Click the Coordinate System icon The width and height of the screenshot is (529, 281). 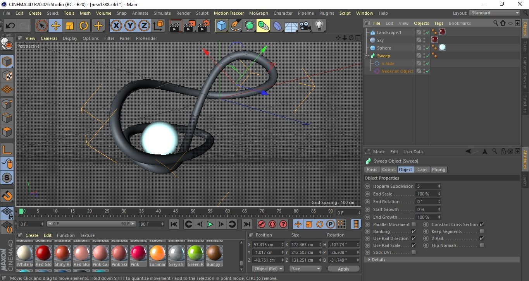click(159, 26)
